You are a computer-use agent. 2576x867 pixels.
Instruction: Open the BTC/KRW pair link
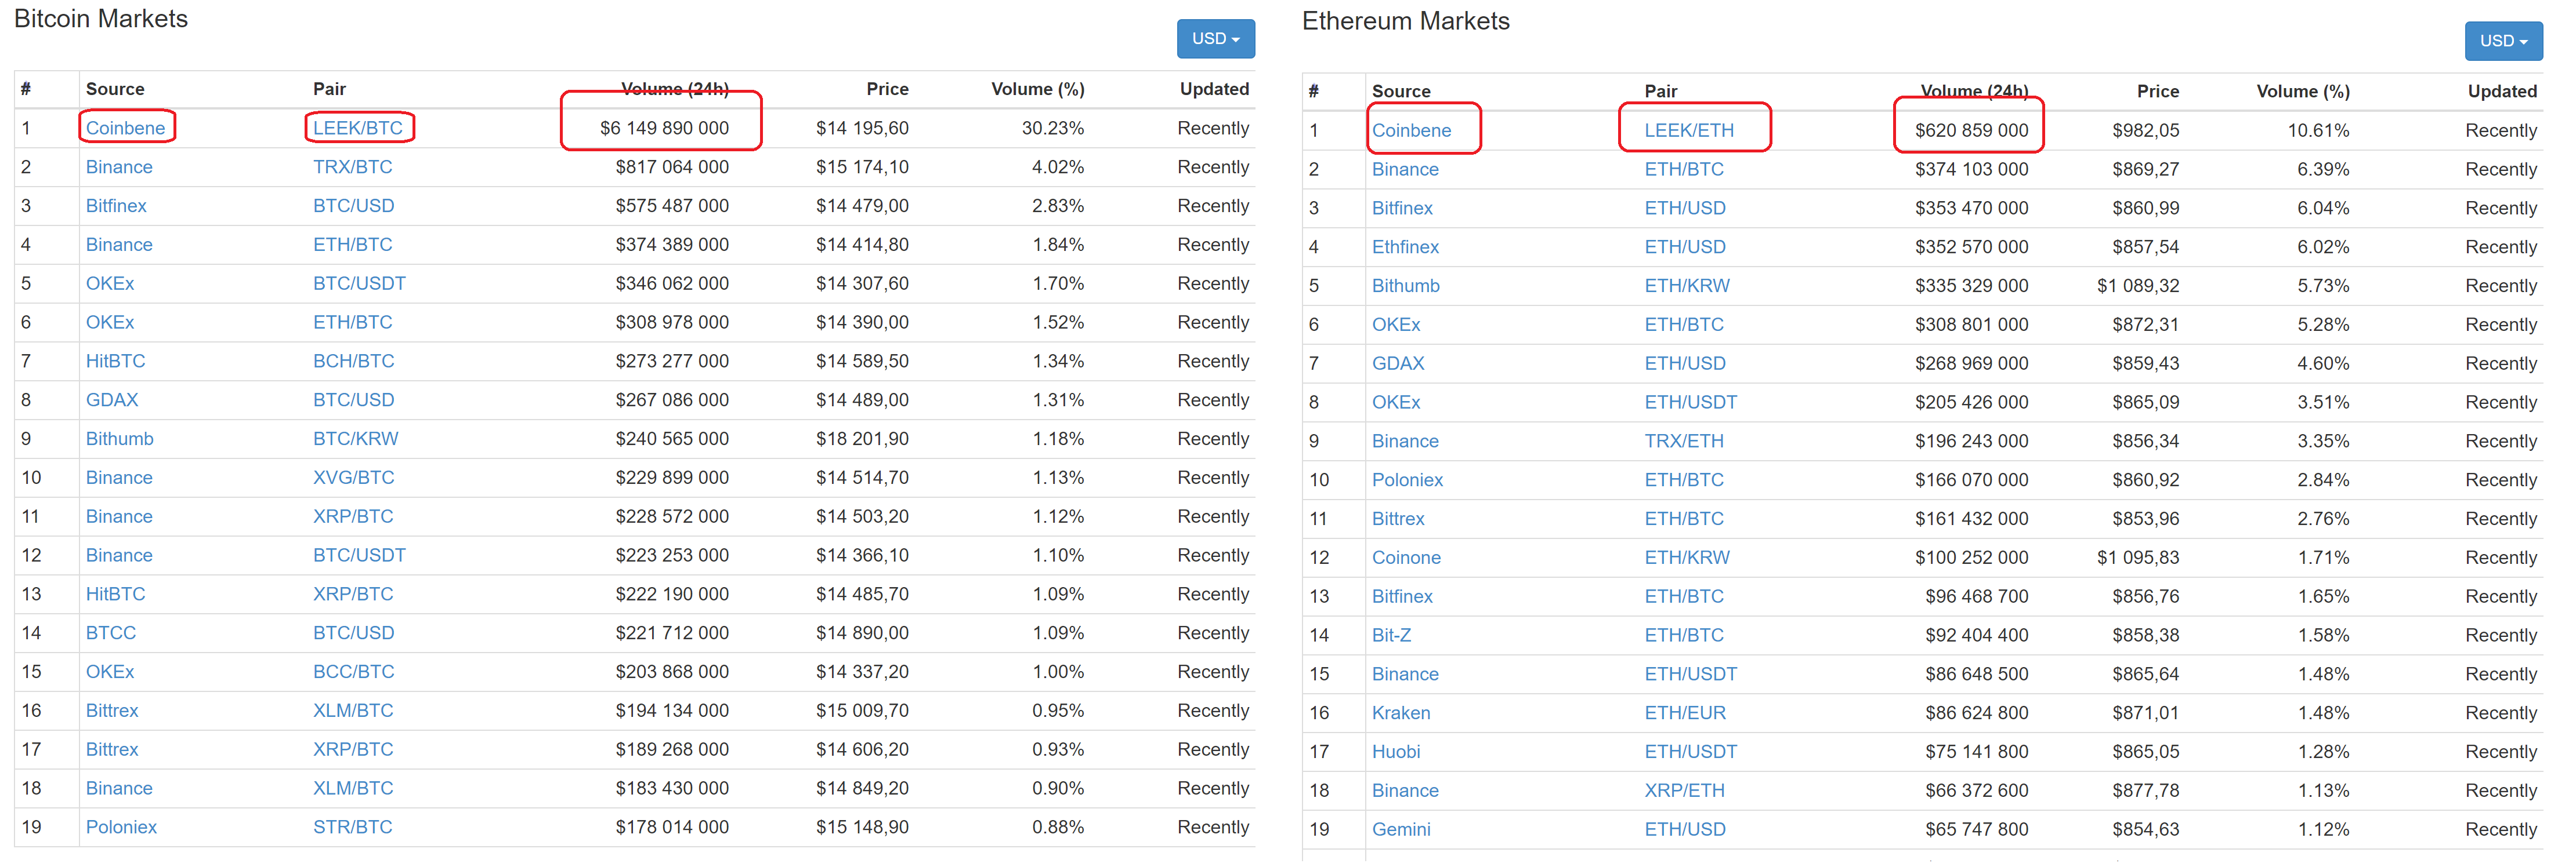355,439
